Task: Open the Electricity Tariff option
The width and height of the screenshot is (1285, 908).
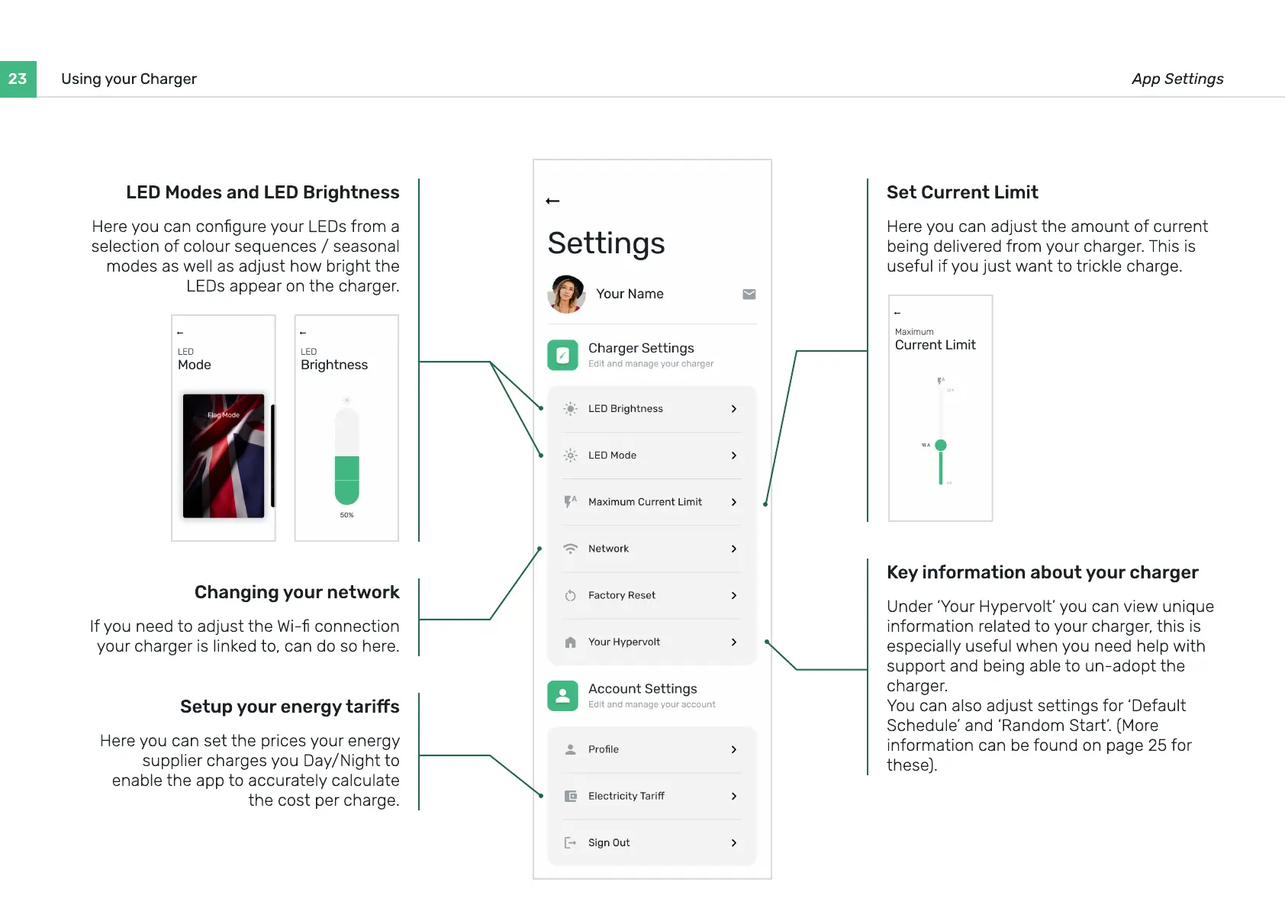Action: pos(626,796)
